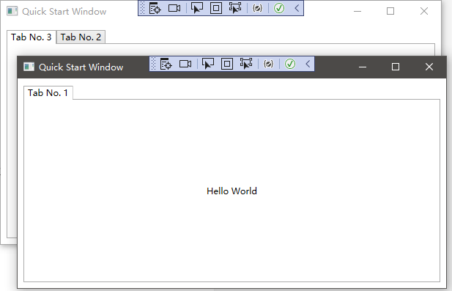Click green Hot Reload checkmark in front window

click(x=290, y=64)
